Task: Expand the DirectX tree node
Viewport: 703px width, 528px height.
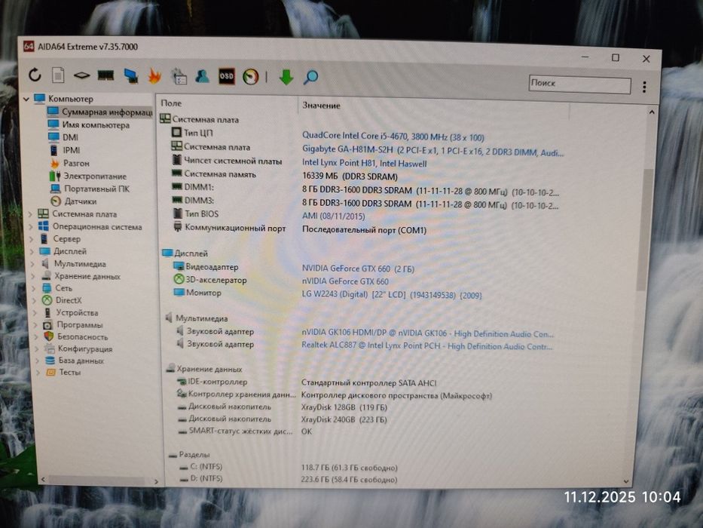Action: tap(35, 301)
